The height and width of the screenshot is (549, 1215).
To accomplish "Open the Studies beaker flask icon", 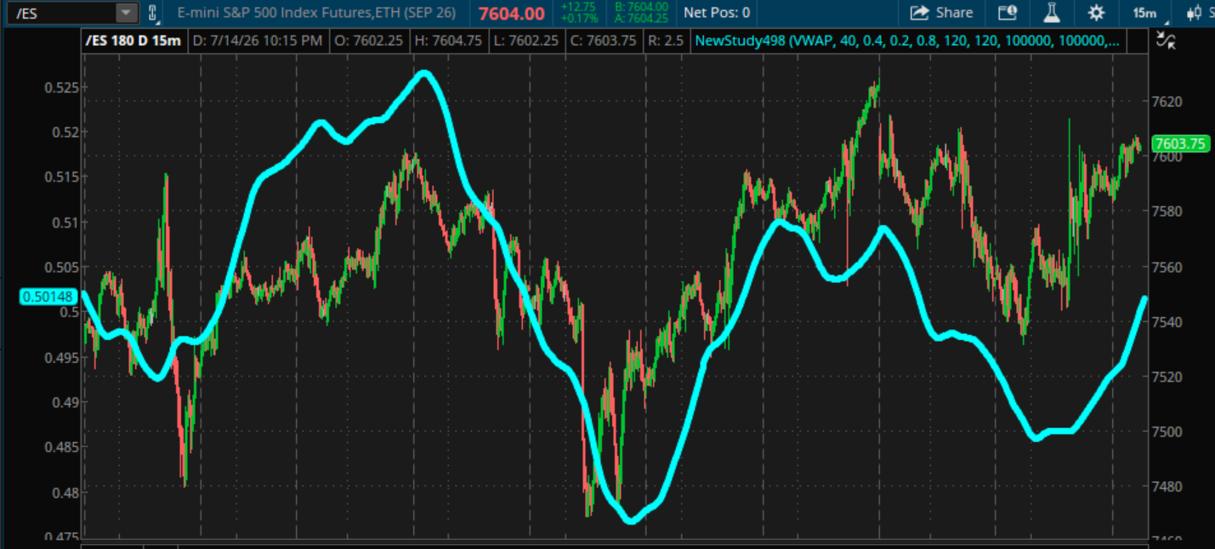I will (1053, 13).
